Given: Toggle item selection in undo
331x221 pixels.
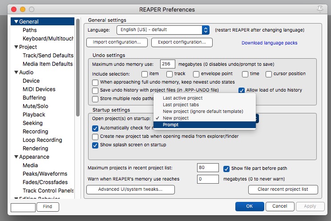Looking at the screenshot, I should 145,74.
